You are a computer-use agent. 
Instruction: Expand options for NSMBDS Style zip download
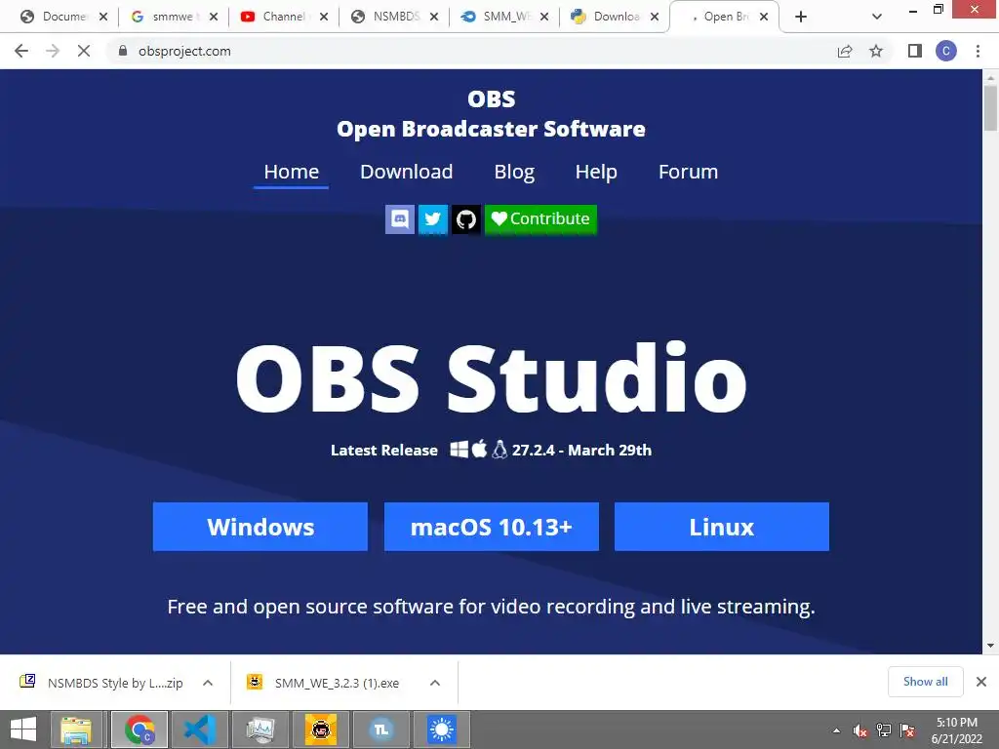point(208,683)
